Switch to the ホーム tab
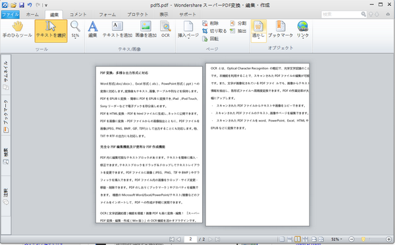The image size is (395, 245). pyautogui.click(x=32, y=14)
